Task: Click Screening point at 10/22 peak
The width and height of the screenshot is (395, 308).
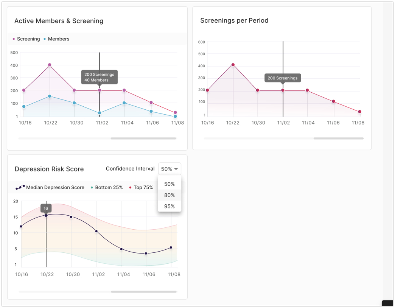Action: coord(50,65)
